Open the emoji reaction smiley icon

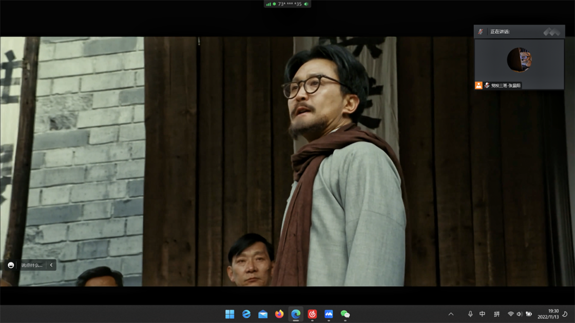click(x=11, y=265)
